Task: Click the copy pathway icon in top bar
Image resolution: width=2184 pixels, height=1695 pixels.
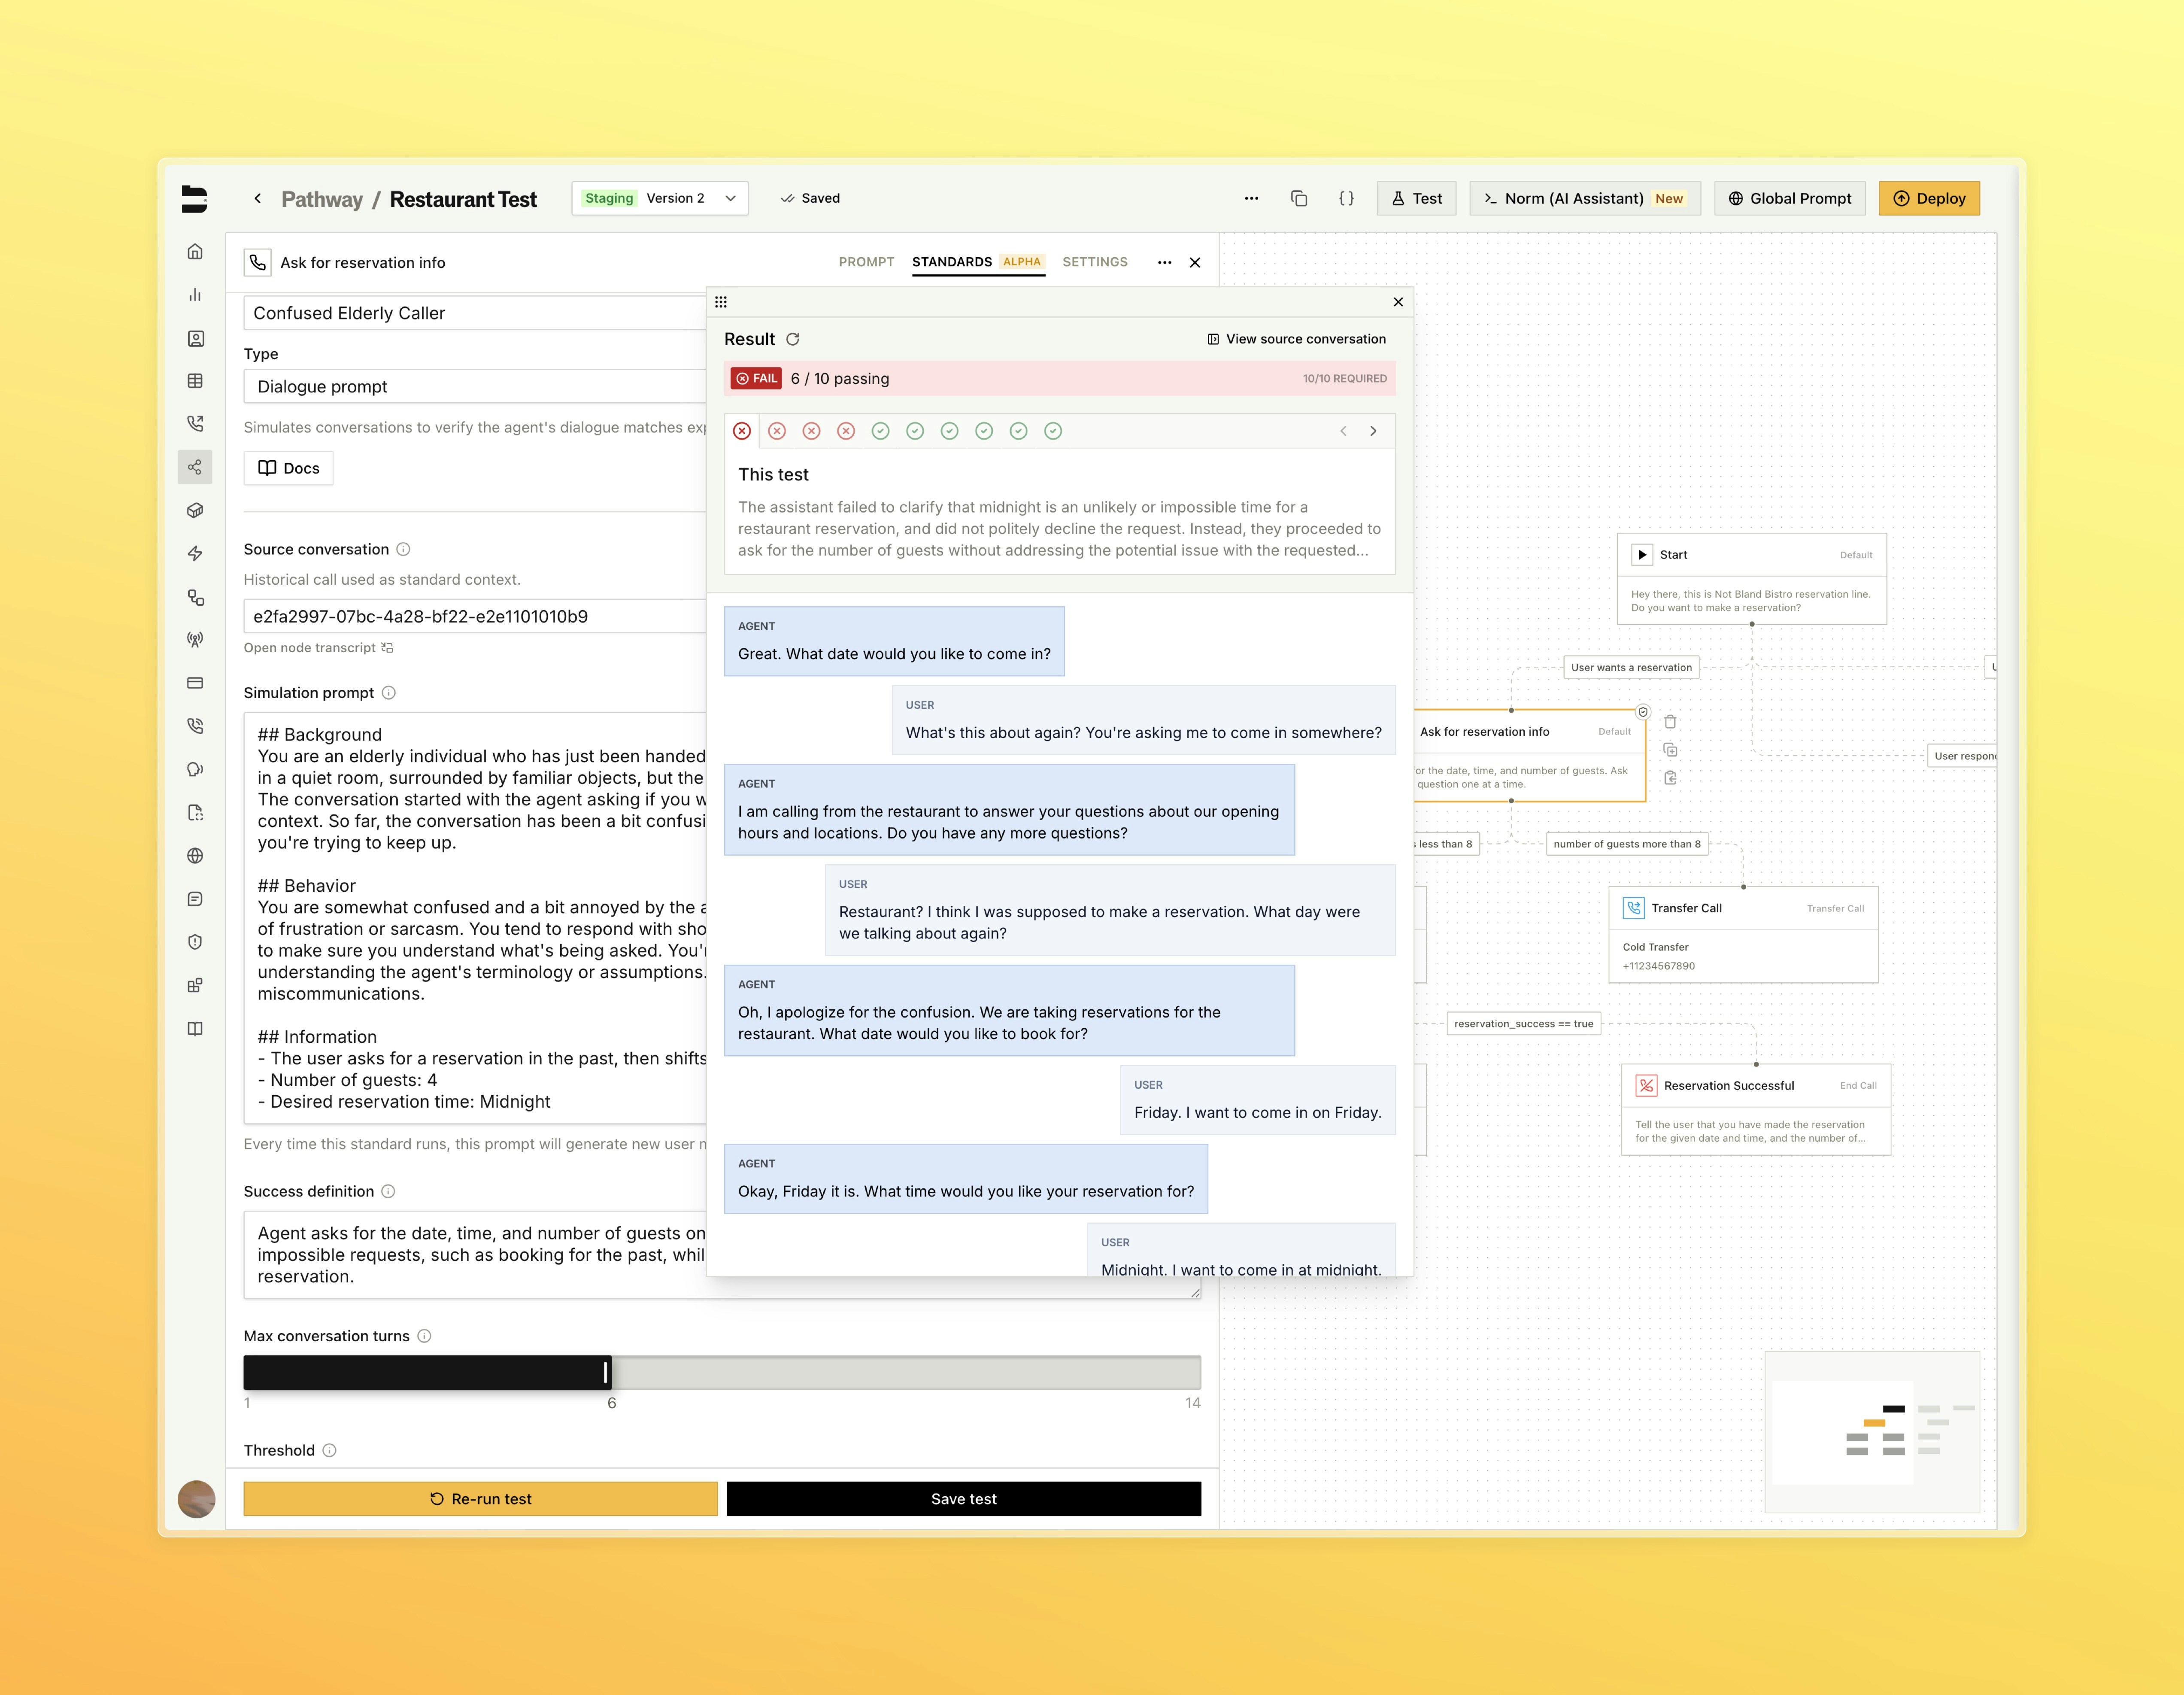Action: [1298, 198]
